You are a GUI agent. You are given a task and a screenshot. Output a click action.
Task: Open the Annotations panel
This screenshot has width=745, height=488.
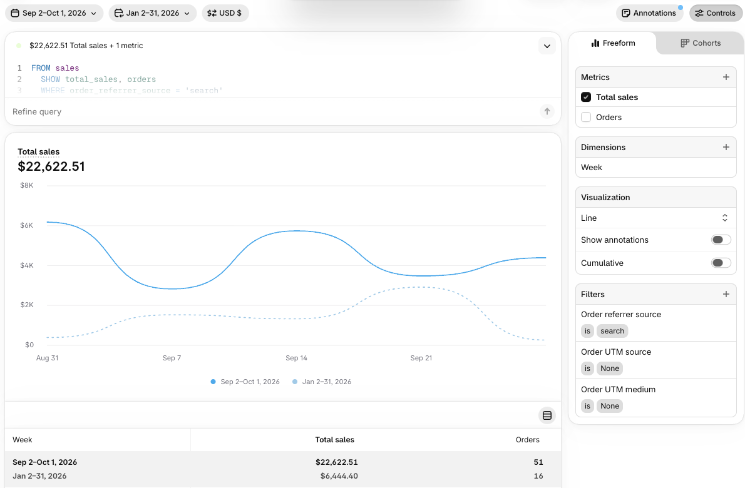pos(649,13)
